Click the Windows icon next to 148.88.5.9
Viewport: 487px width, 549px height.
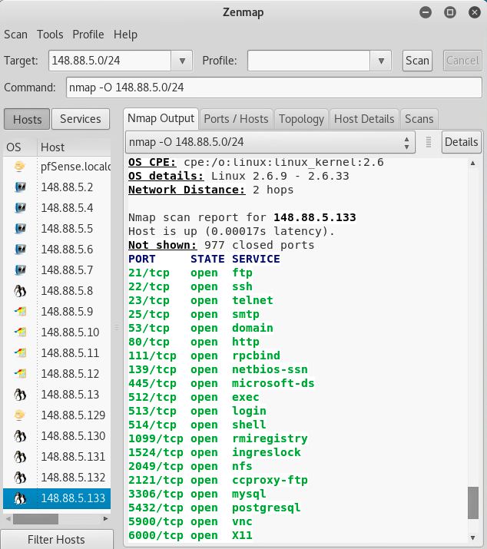[x=20, y=311]
